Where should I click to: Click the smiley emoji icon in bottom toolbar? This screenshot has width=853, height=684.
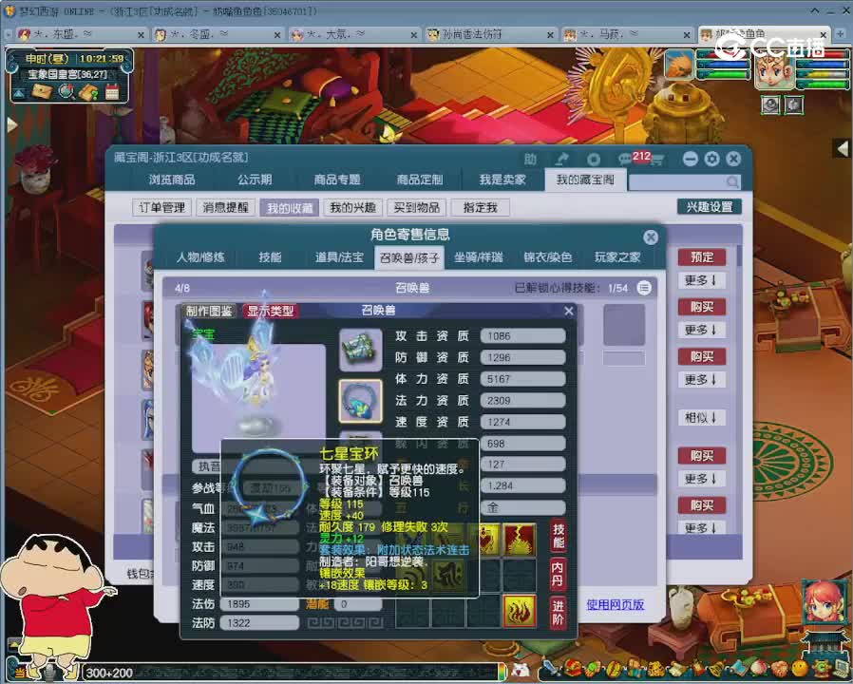click(x=800, y=669)
